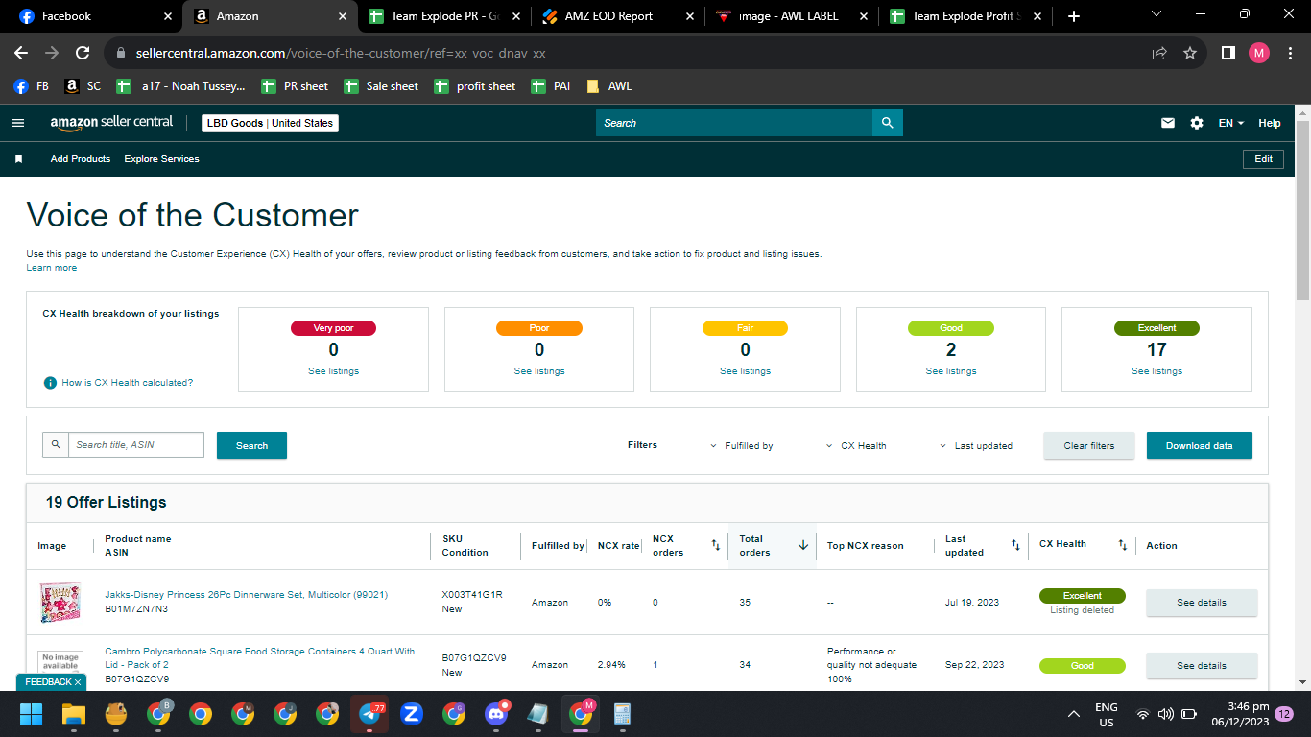Screen dimensions: 1311x737
Task: Sort listings by NCX orders arrows
Action: coord(715,545)
